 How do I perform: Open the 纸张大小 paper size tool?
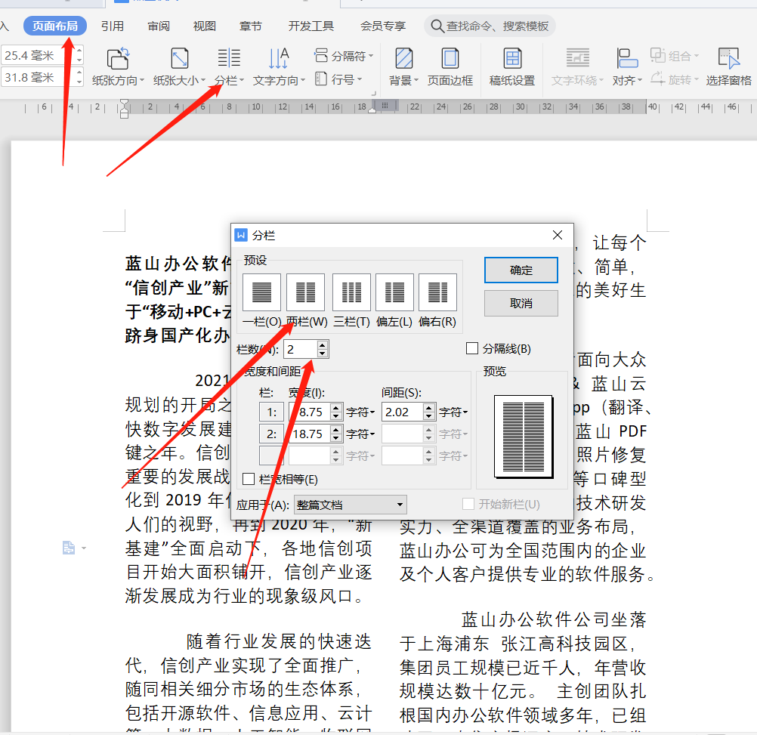click(179, 66)
